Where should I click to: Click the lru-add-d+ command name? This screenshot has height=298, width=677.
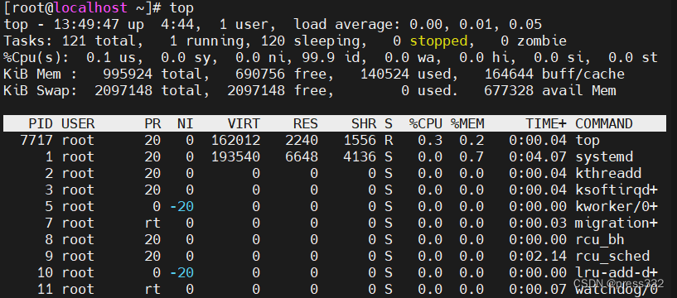point(617,272)
